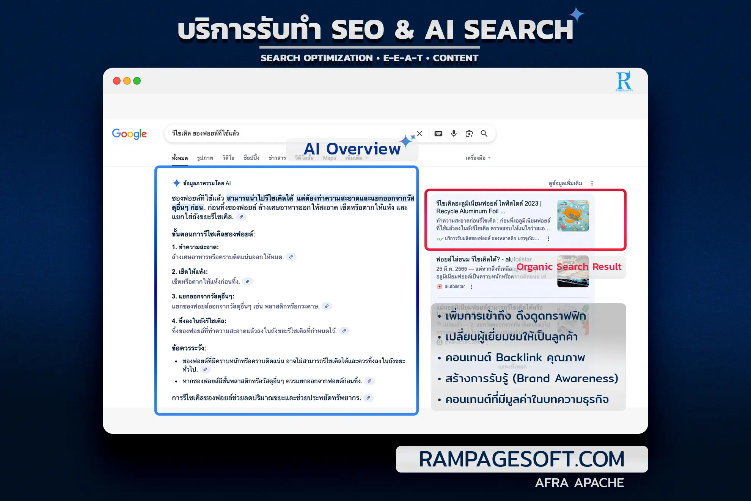This screenshot has width=751, height=501.
Task: Click the AI sparkle icon beside ข้อมูลภาพรวมโดย AI
Action: tap(176, 183)
